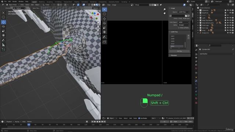Open the Image menu in Image Editor
Screen dimensions: 235x132
[x=114, y=5]
